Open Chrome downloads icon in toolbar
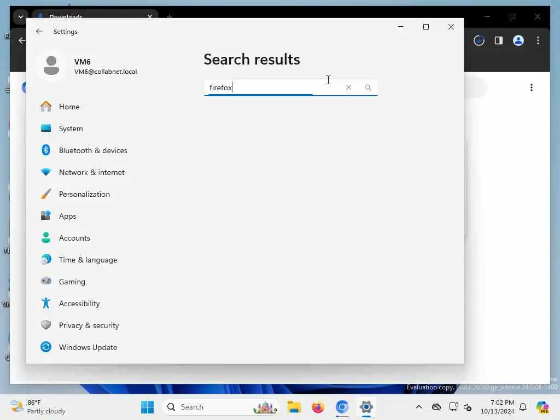Image resolution: width=560 pixels, height=420 pixels. click(479, 40)
